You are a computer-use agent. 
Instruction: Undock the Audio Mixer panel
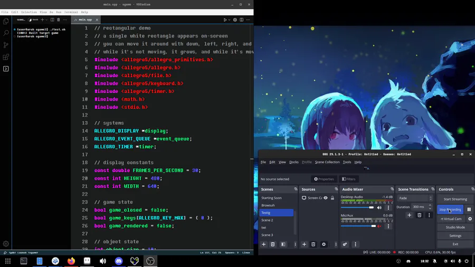(392, 189)
